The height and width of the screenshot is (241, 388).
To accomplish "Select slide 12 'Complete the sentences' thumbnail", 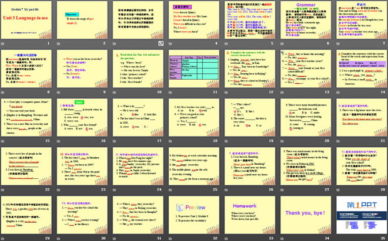I will 250,69.
